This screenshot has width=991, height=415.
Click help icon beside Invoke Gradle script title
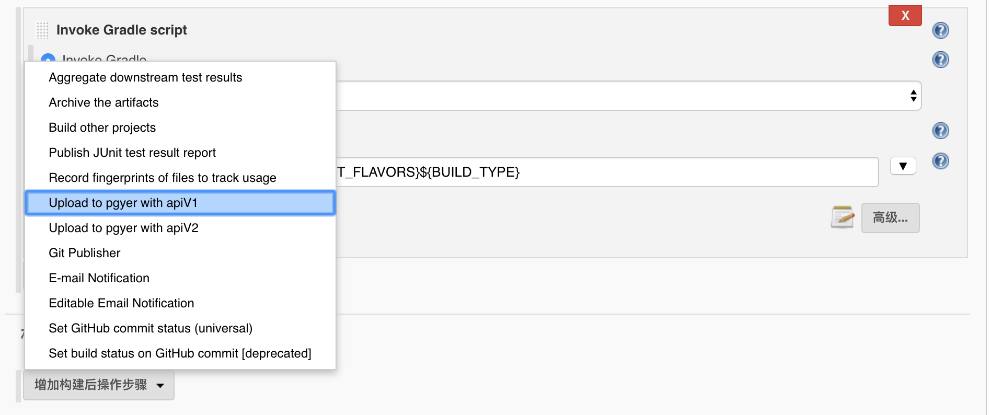[940, 30]
